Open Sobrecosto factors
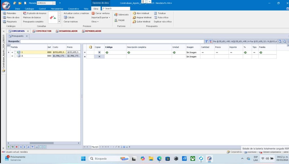289x164 pixels. tap(121, 15)
